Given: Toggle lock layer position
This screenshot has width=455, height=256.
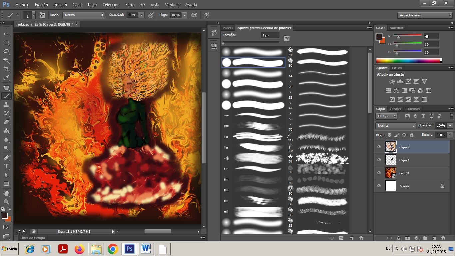Looking at the screenshot, I should [x=404, y=135].
